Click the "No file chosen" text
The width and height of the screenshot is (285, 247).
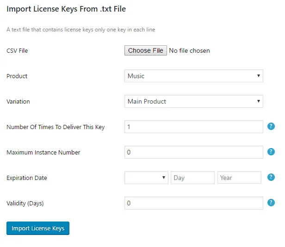pos(189,50)
